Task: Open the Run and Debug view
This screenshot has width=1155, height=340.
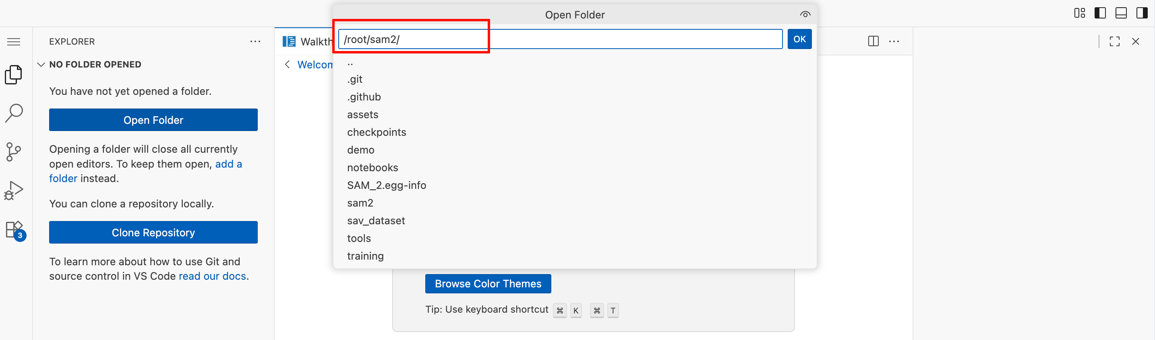Action: [x=14, y=190]
